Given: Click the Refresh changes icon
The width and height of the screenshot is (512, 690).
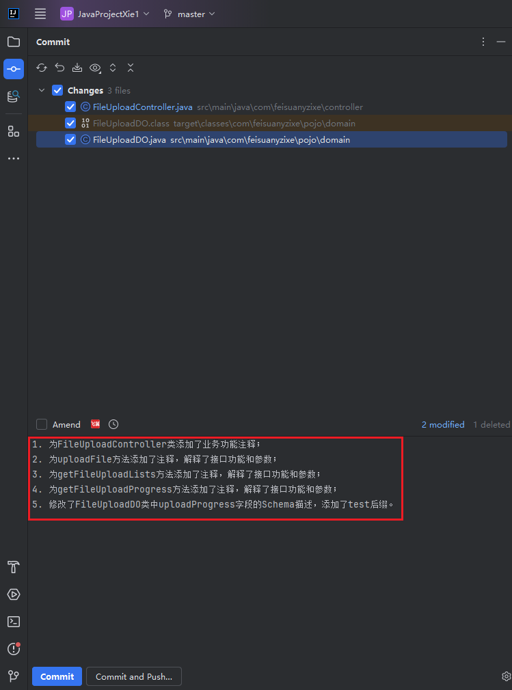Looking at the screenshot, I should 42,68.
